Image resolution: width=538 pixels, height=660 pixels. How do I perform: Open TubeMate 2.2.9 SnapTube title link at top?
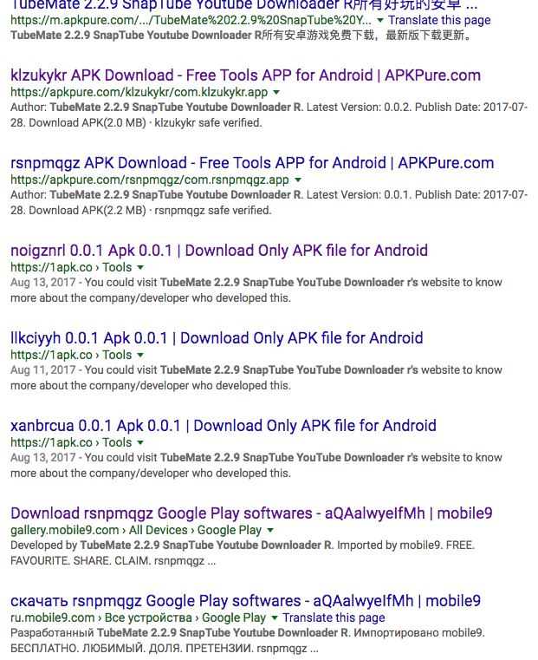point(244,5)
